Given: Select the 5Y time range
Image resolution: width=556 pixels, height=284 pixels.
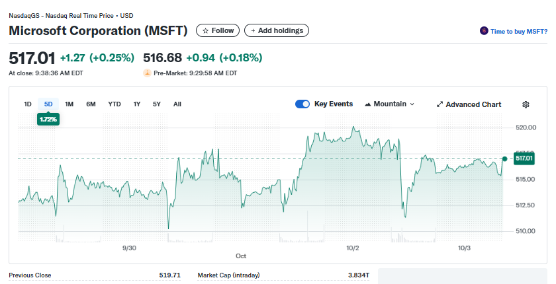Looking at the screenshot, I should [x=157, y=104].
